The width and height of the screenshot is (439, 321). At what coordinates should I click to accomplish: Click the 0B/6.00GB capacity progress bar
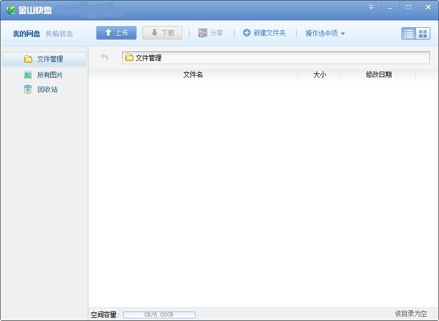[x=159, y=315]
